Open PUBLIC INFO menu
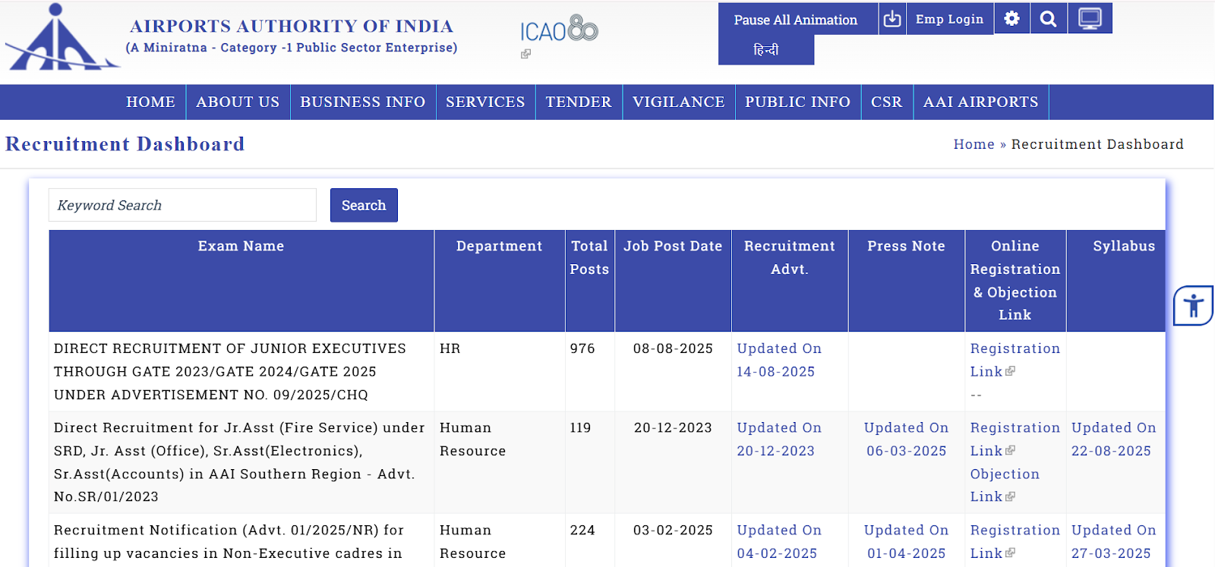 [797, 102]
